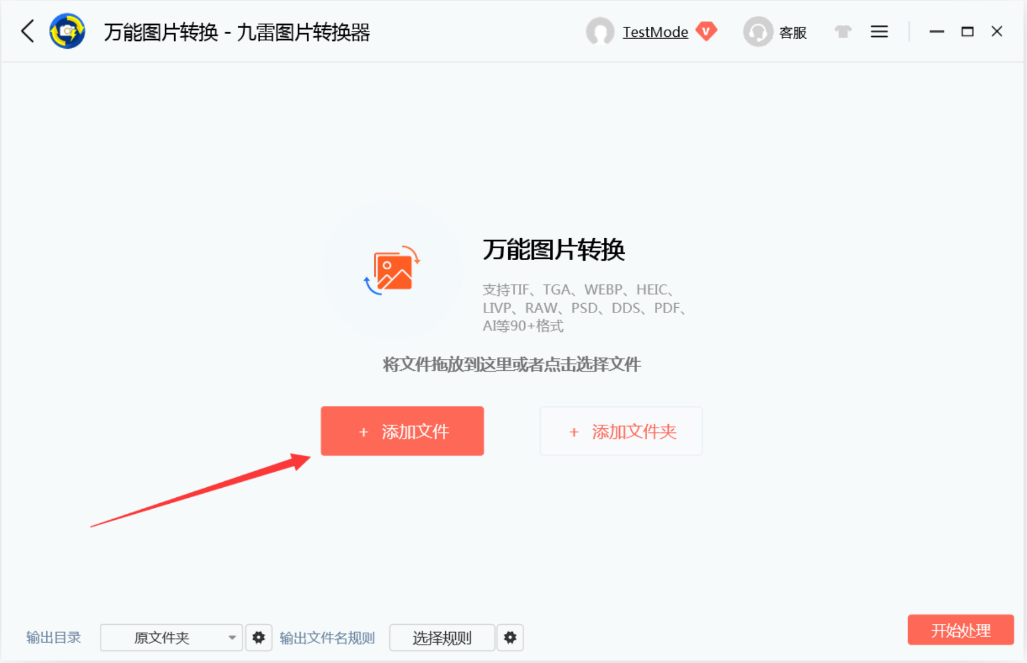The width and height of the screenshot is (1027, 663).
Task: Click the 输出文件名规则 label
Action: 327,637
